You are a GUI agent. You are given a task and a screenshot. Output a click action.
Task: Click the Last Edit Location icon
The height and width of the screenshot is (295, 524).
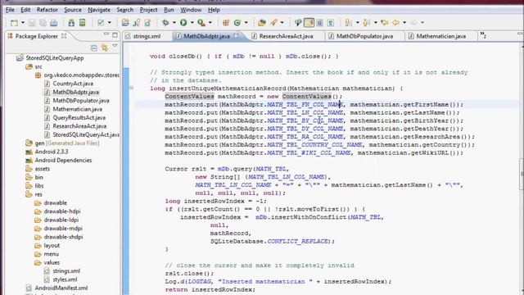385,23
